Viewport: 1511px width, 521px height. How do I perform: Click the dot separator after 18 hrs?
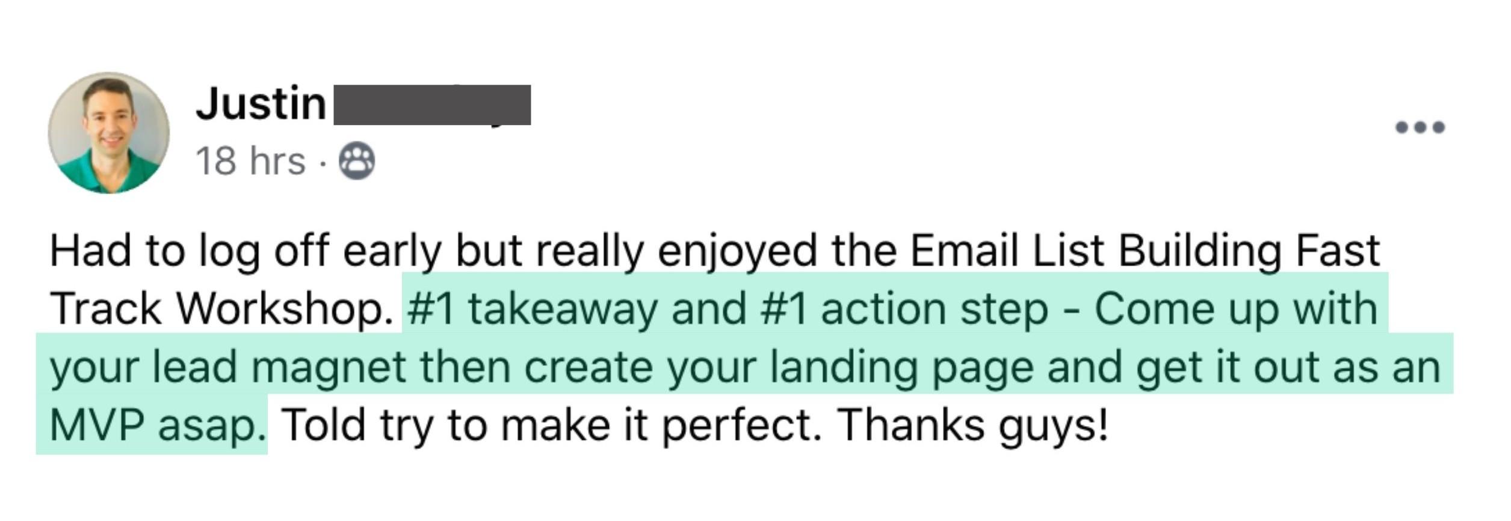(x=323, y=162)
